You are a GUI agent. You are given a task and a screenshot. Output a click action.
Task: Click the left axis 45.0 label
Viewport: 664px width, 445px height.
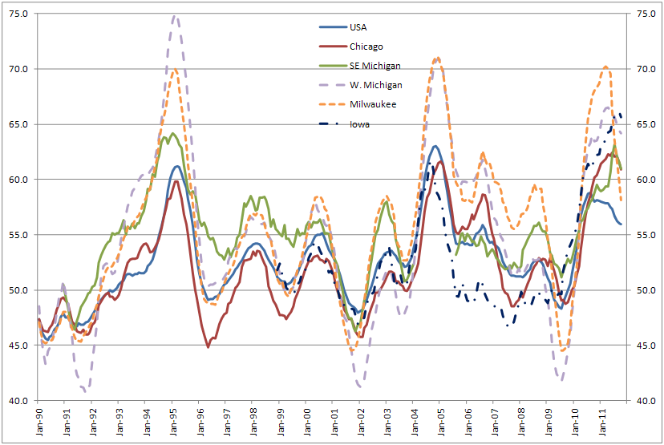point(18,346)
